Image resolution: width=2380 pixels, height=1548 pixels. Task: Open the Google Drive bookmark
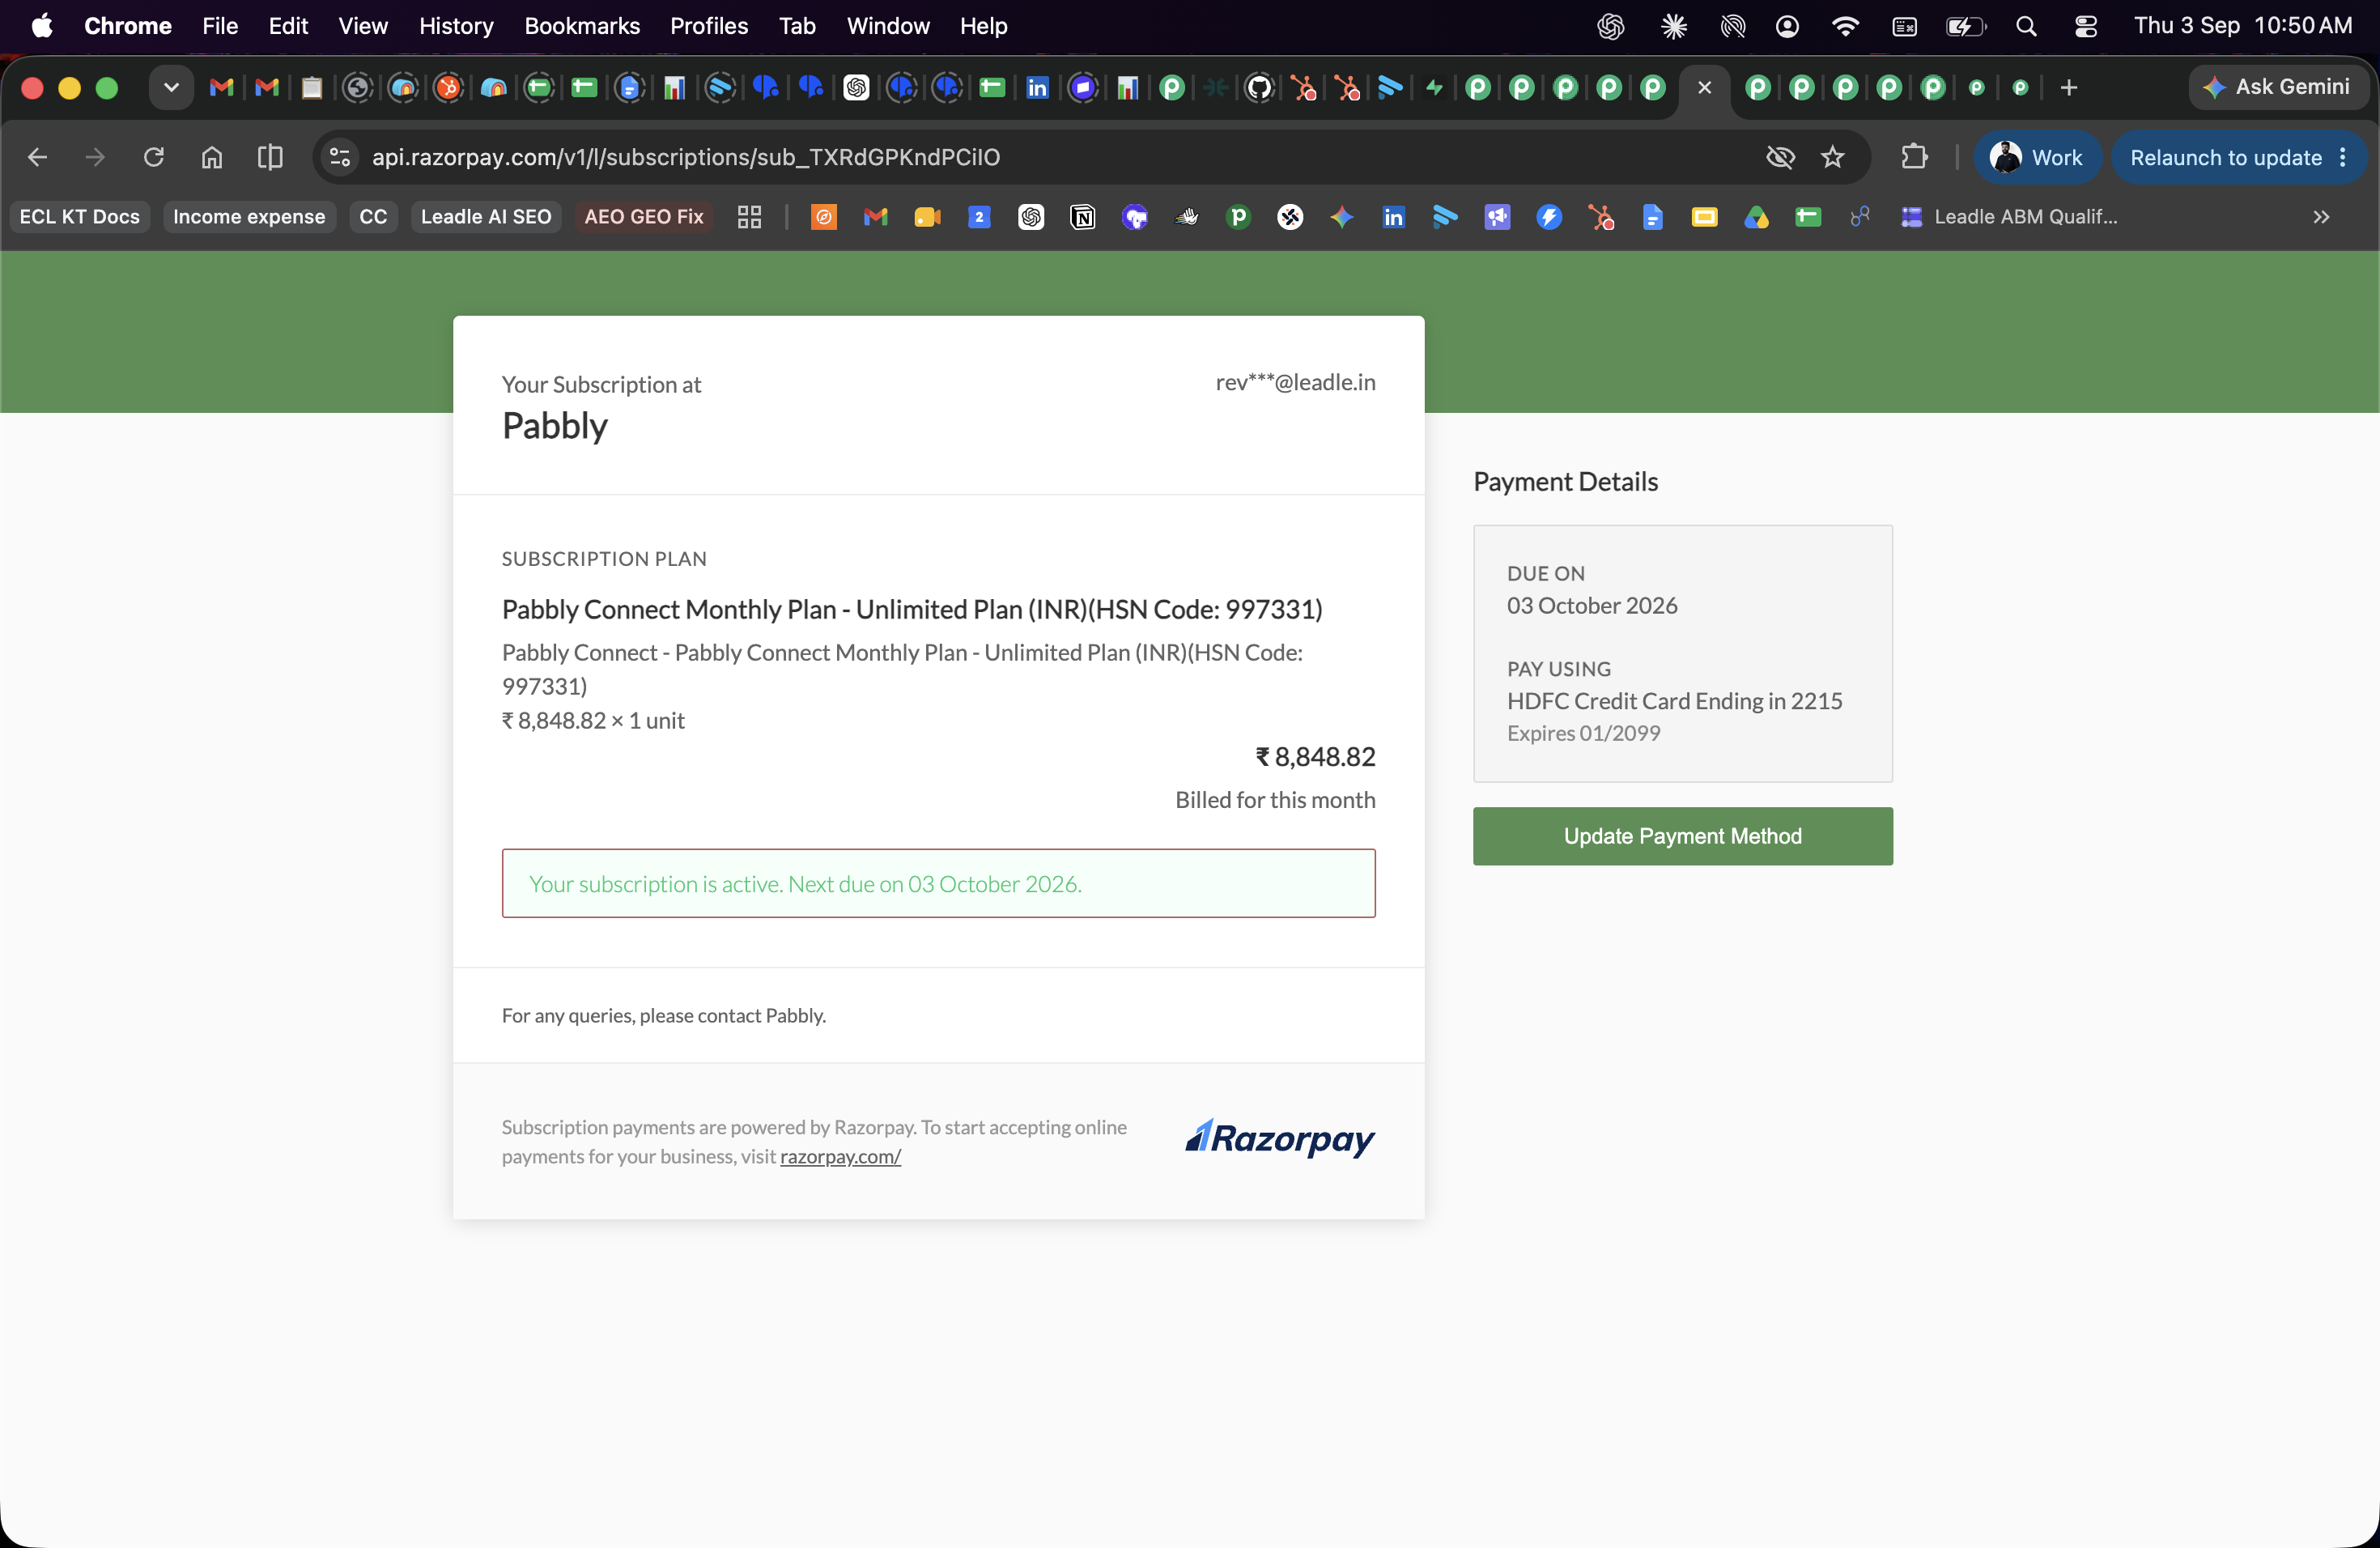tap(1757, 217)
